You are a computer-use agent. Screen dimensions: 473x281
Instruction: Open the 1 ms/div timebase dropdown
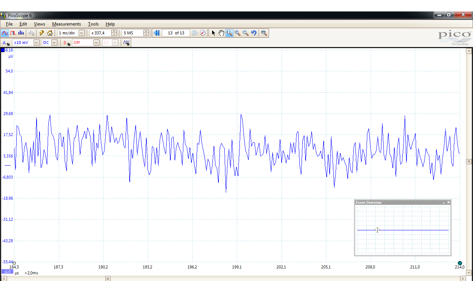(x=82, y=33)
